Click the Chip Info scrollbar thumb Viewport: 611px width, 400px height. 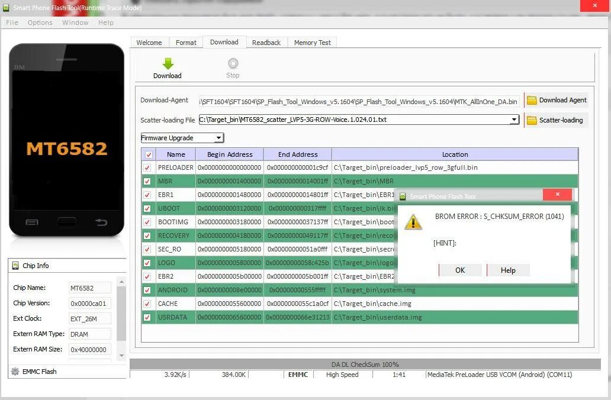[x=121, y=314]
